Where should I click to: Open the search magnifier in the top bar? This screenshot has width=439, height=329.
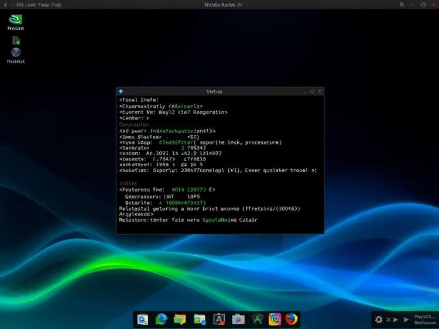click(402, 5)
